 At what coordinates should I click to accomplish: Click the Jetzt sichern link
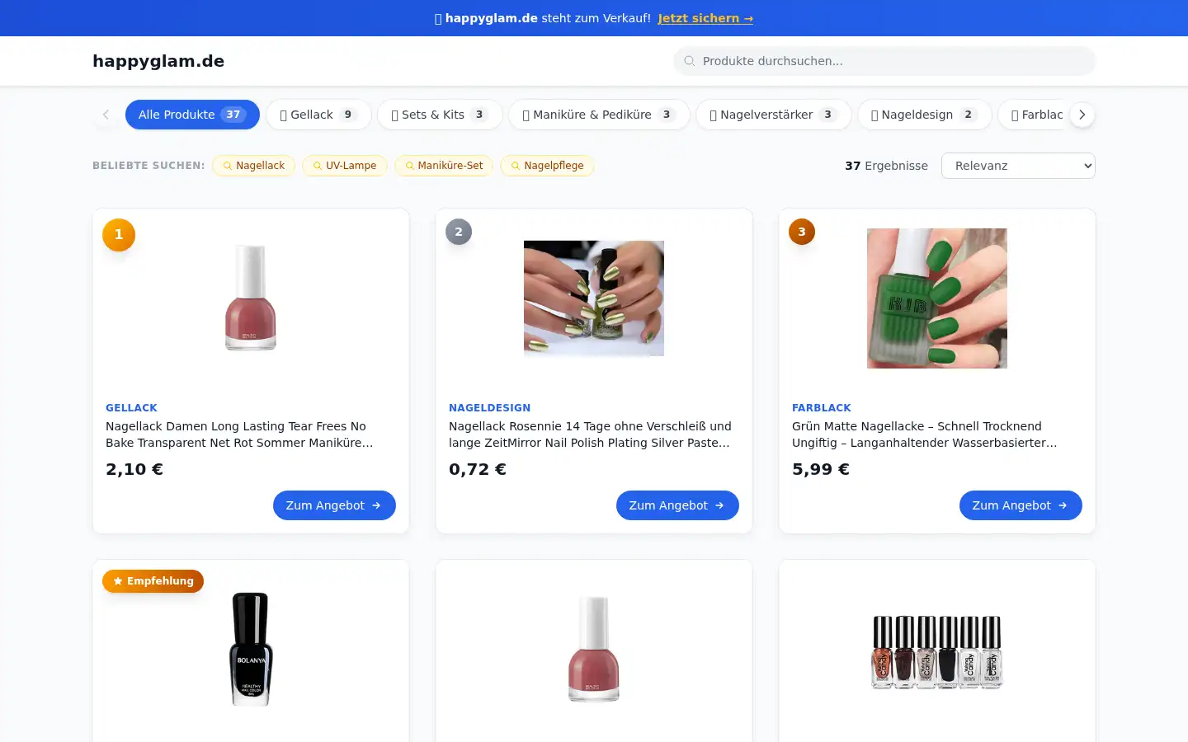[x=705, y=18]
